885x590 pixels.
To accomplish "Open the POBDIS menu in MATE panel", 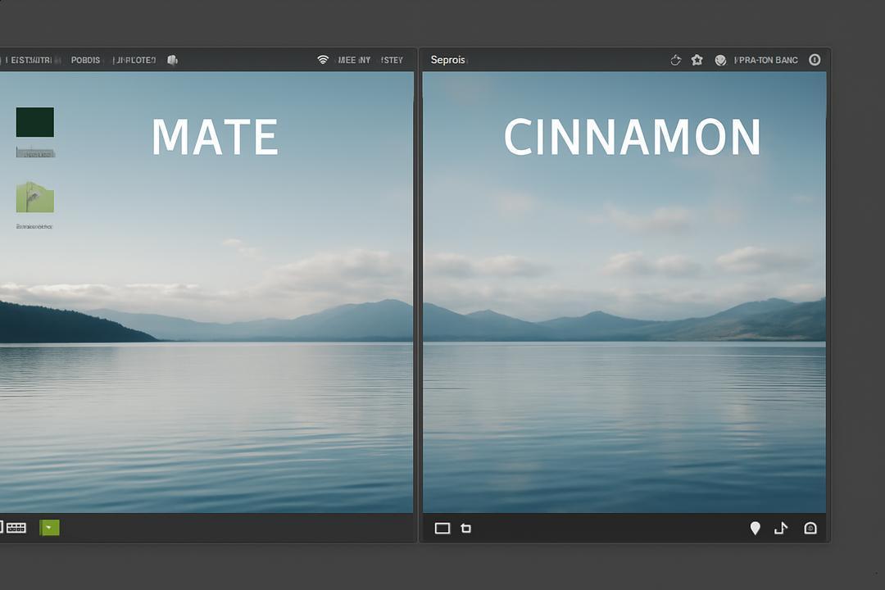I will 85,60.
